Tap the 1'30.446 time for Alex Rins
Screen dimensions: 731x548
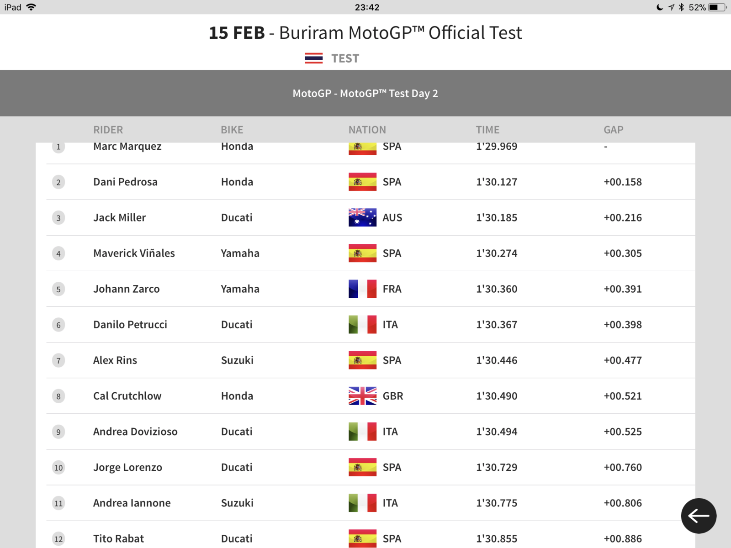click(x=497, y=360)
